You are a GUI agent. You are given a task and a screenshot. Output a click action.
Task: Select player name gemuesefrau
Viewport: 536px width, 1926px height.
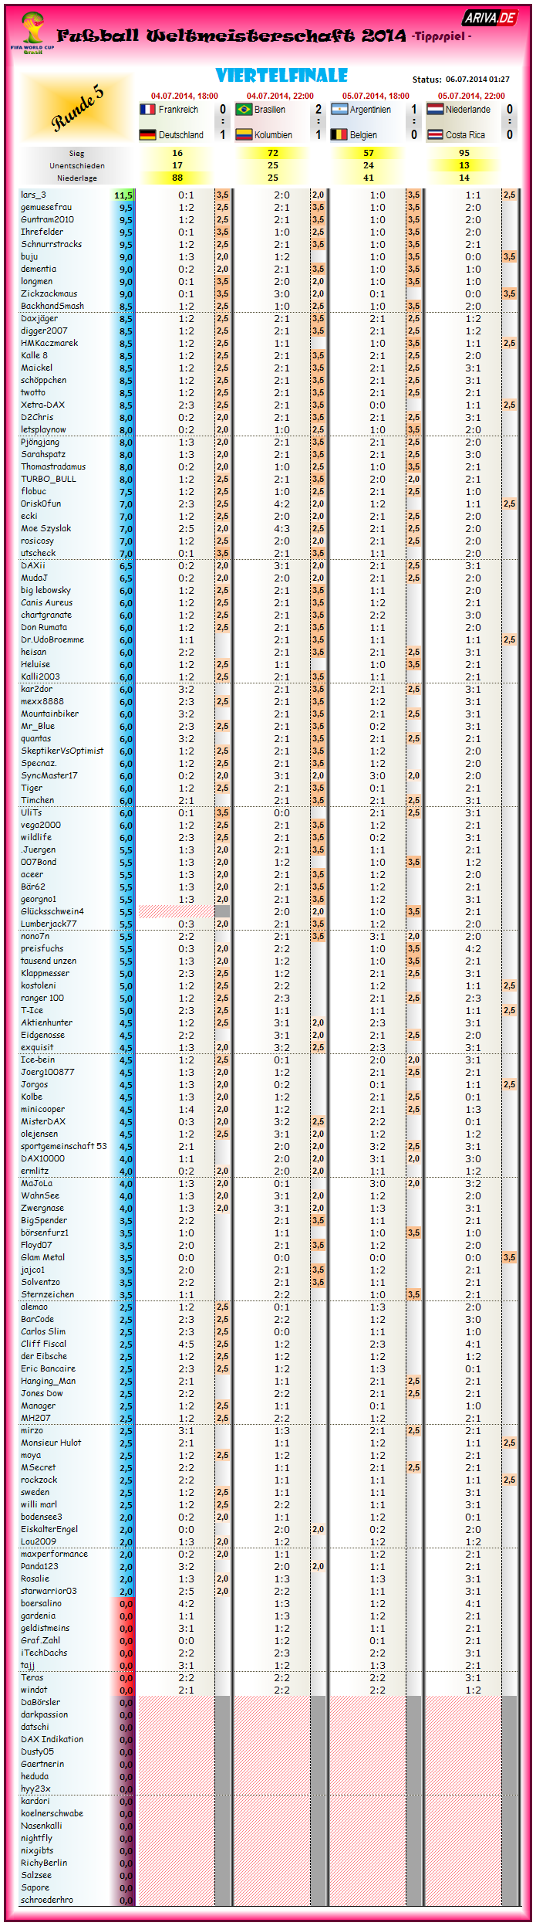(x=46, y=208)
